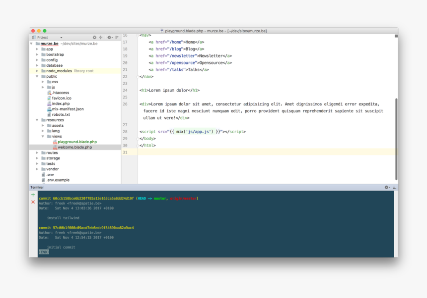Fold the closing nav tag block marker
Viewport: 427px width, 298px height.
[138, 77]
